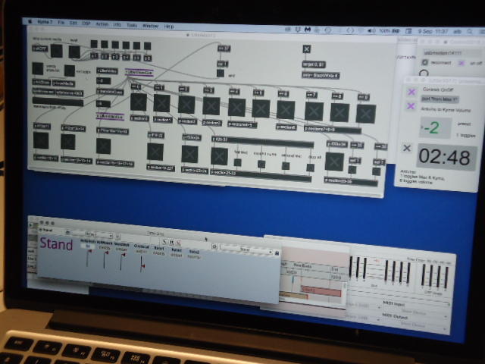Click the p section1 subpatcher object
The image size is (485, 364).
[x=163, y=120]
